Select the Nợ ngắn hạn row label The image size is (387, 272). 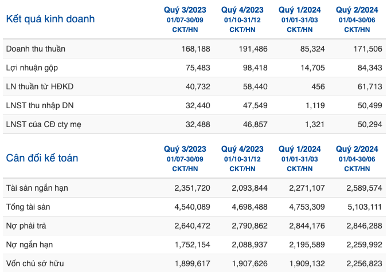(x=29, y=245)
